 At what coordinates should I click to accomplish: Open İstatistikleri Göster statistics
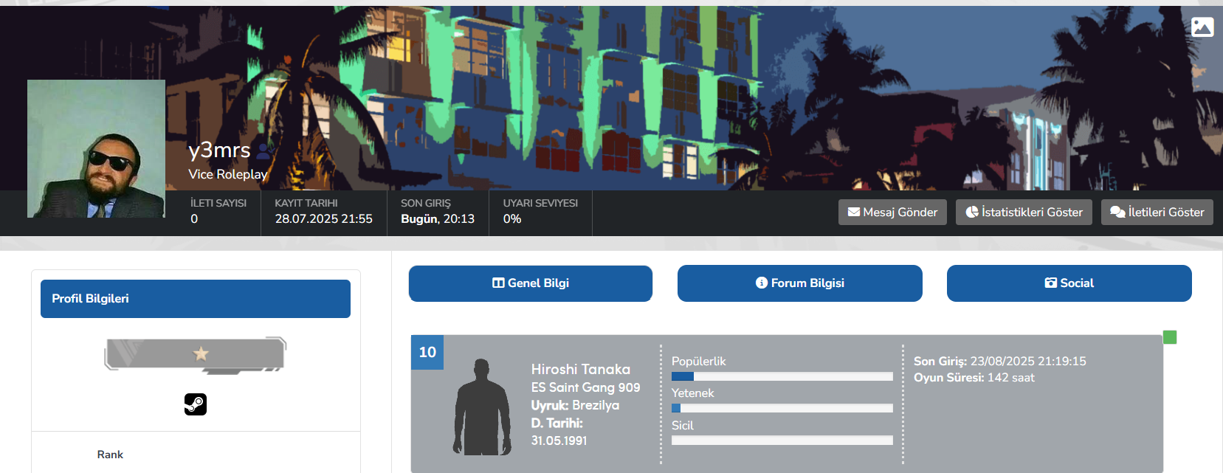pyautogui.click(x=1024, y=212)
